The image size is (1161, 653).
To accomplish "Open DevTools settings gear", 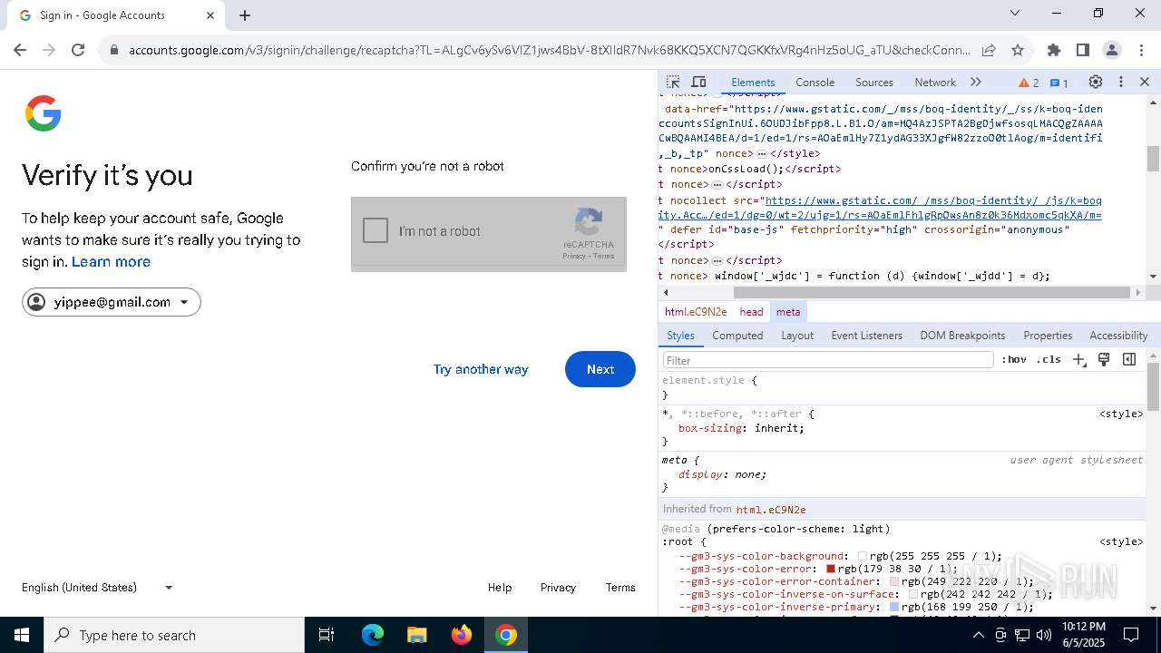I will pos(1096,82).
